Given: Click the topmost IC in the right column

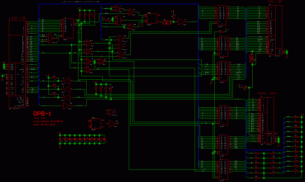Looking at the screenshot, I should (x=222, y=15).
